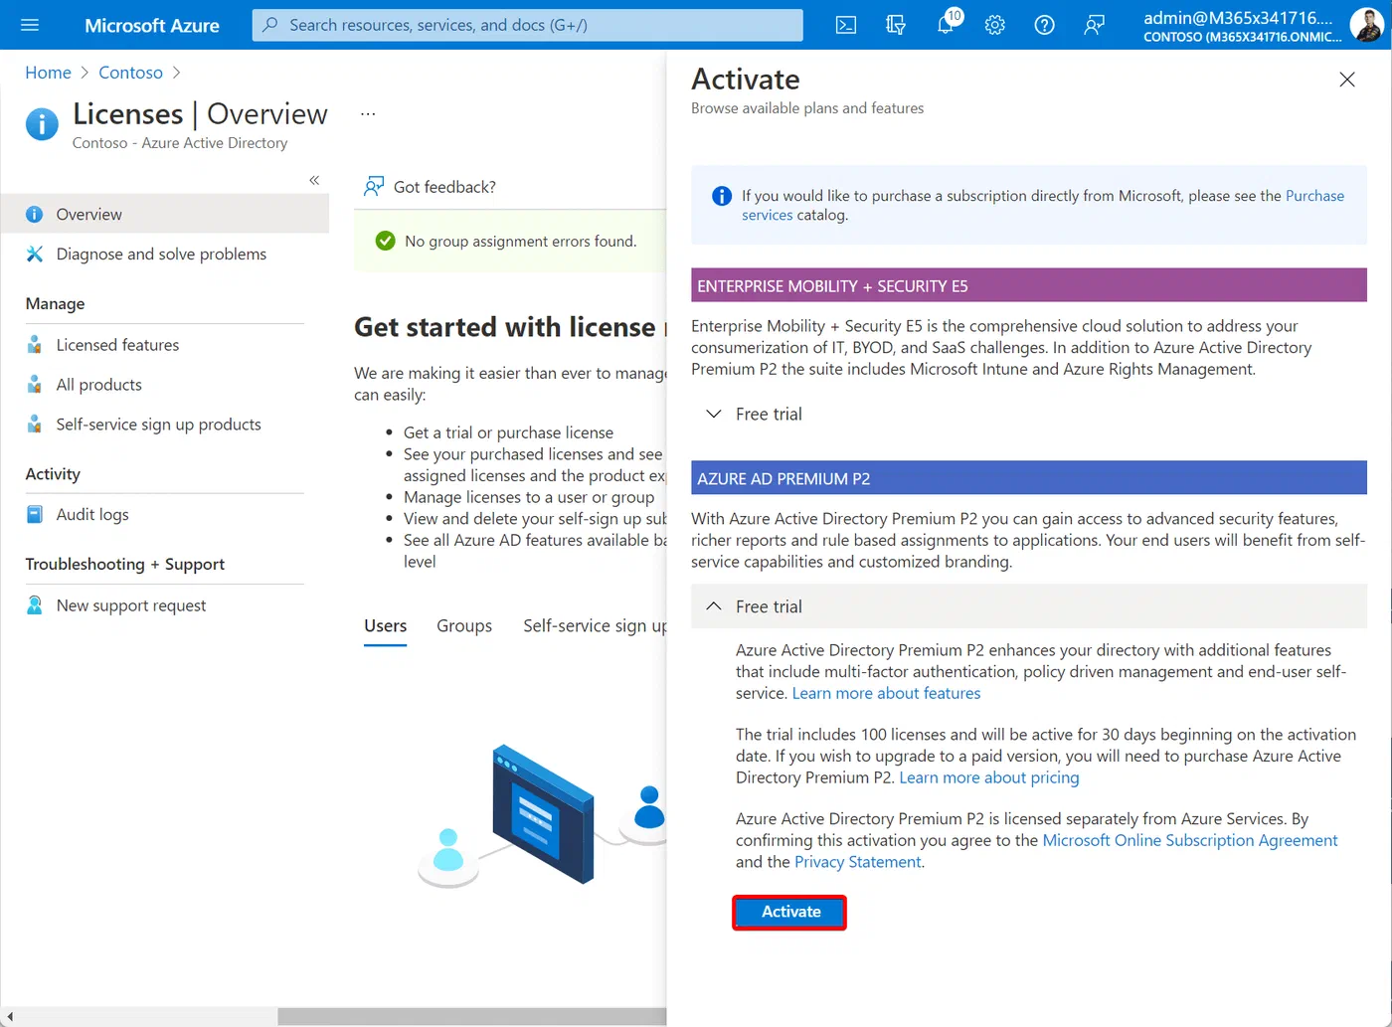Open the admin account avatar menu

point(1366,25)
